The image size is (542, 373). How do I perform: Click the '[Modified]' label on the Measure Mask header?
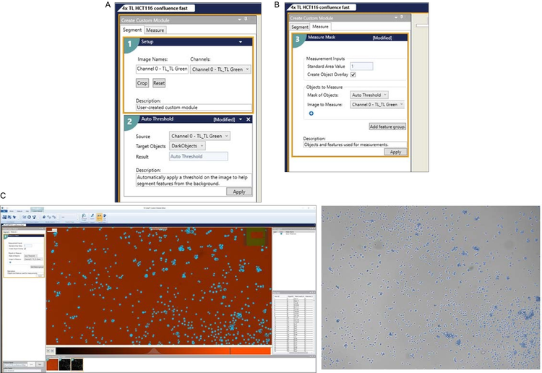pos(382,38)
